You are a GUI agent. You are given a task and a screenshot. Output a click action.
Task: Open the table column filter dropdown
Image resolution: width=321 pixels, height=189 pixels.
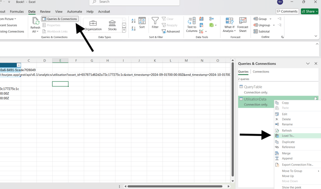pyautogui.click(x=19, y=65)
